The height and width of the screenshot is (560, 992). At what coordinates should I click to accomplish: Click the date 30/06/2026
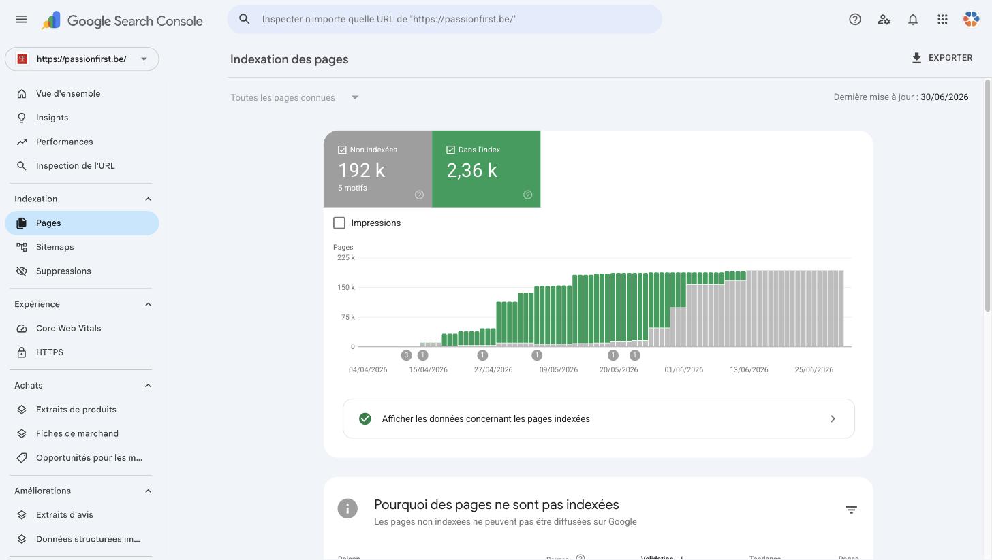(x=944, y=97)
